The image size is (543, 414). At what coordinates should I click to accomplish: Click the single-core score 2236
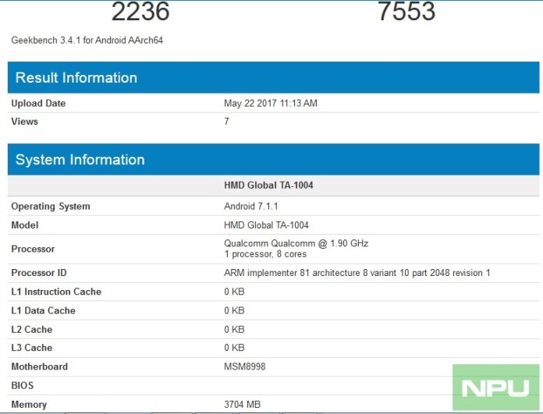pyautogui.click(x=140, y=11)
